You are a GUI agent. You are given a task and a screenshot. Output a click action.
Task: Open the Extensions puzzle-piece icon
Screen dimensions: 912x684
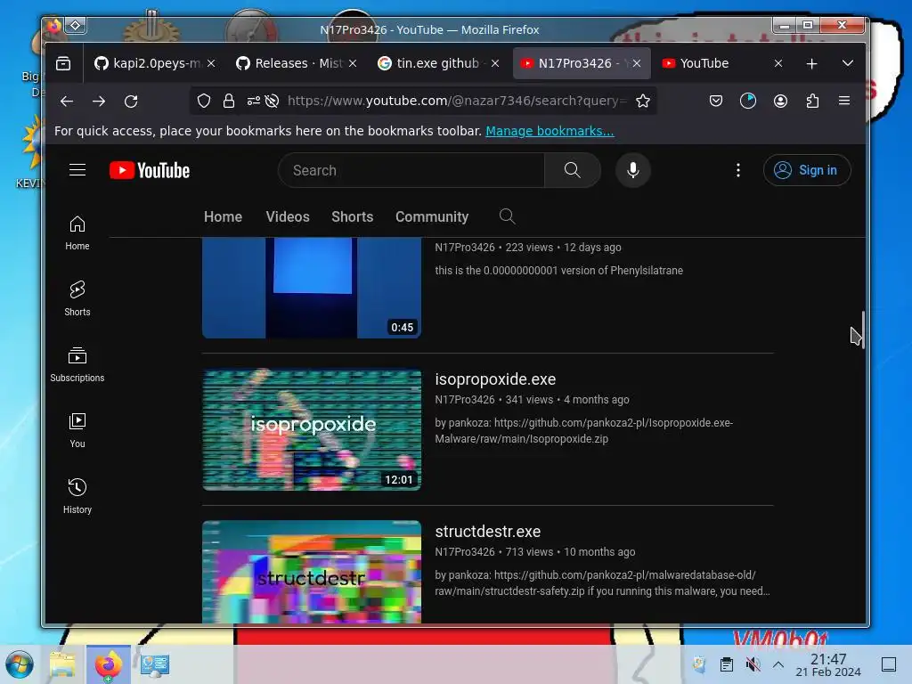coord(812,102)
